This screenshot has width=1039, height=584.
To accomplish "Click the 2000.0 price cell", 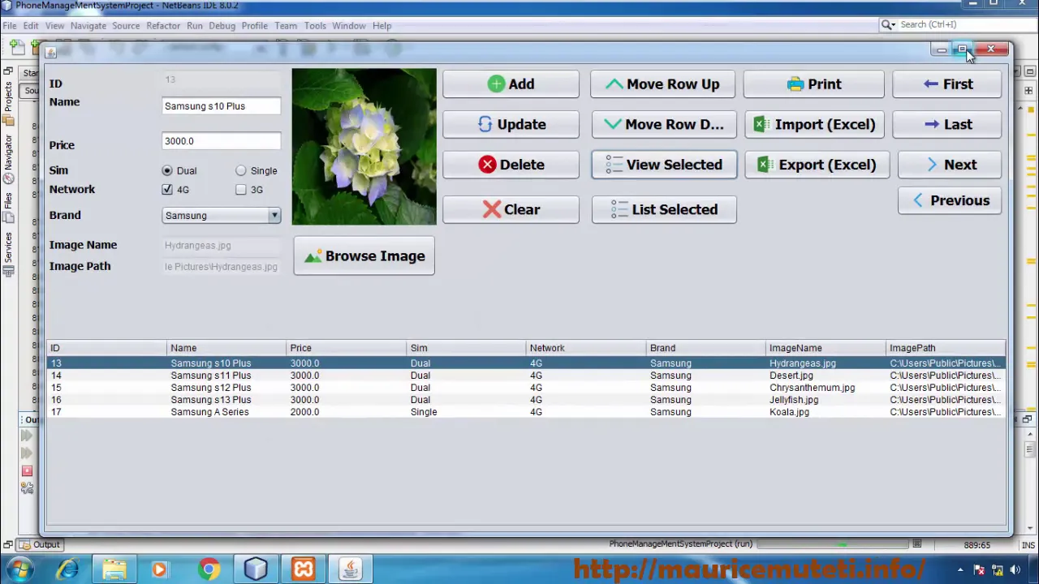I will (346, 412).
